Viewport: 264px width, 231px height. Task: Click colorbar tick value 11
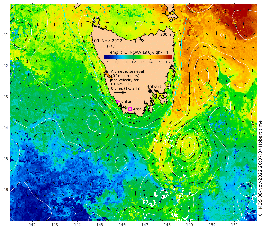125,62
